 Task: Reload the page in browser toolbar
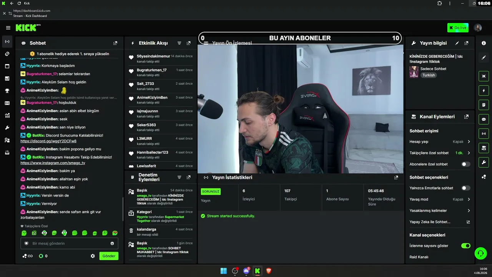[x=19, y=3]
